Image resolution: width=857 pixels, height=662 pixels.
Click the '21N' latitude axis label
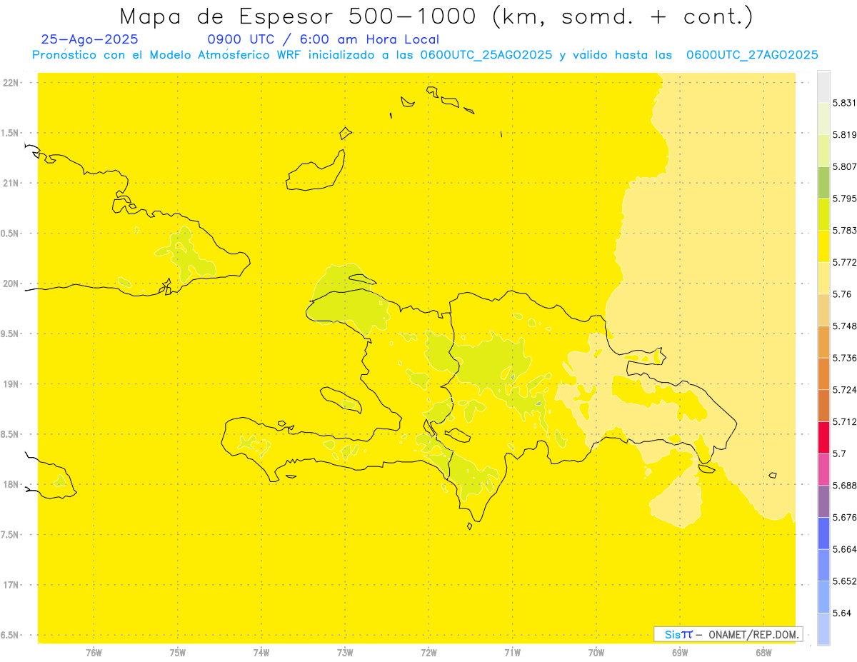point(10,183)
